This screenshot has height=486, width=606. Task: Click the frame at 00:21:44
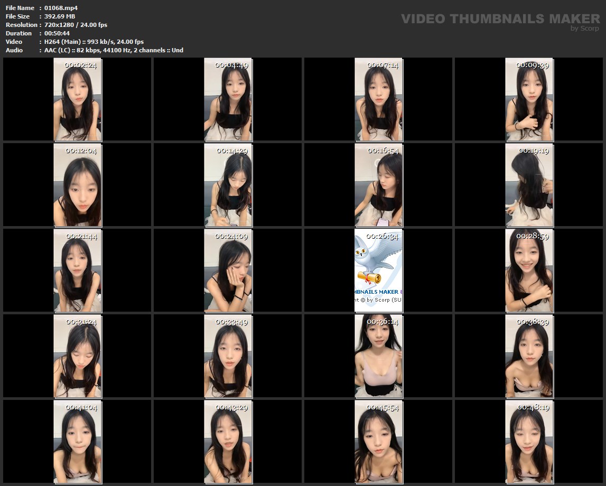click(77, 270)
